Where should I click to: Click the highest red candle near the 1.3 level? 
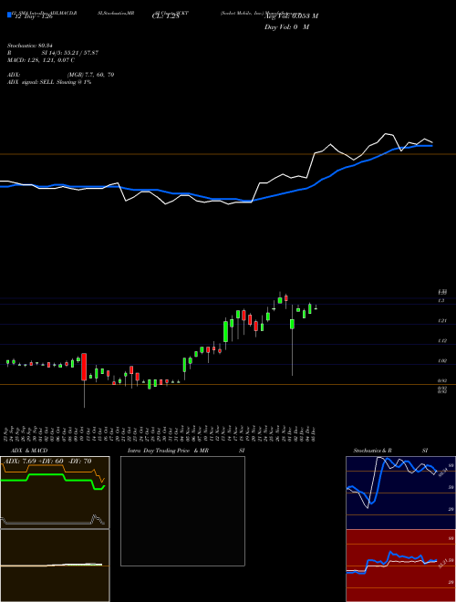286,298
